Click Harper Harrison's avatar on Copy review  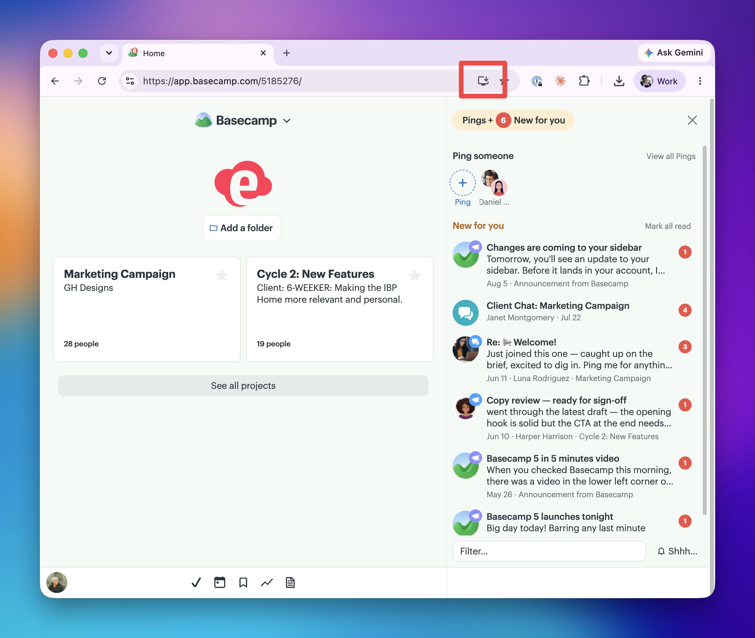(x=466, y=407)
